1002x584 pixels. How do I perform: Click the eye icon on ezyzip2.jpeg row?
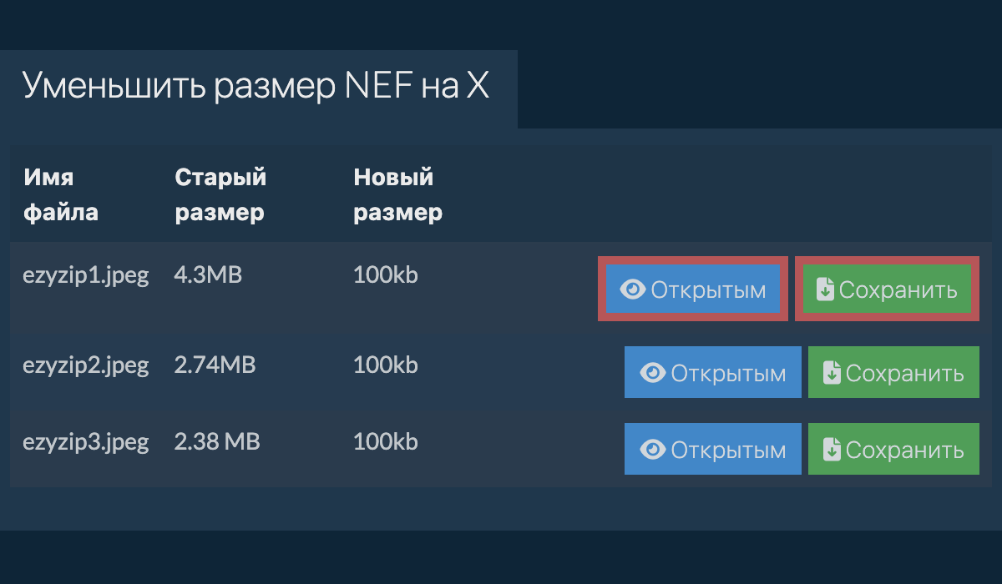click(654, 372)
